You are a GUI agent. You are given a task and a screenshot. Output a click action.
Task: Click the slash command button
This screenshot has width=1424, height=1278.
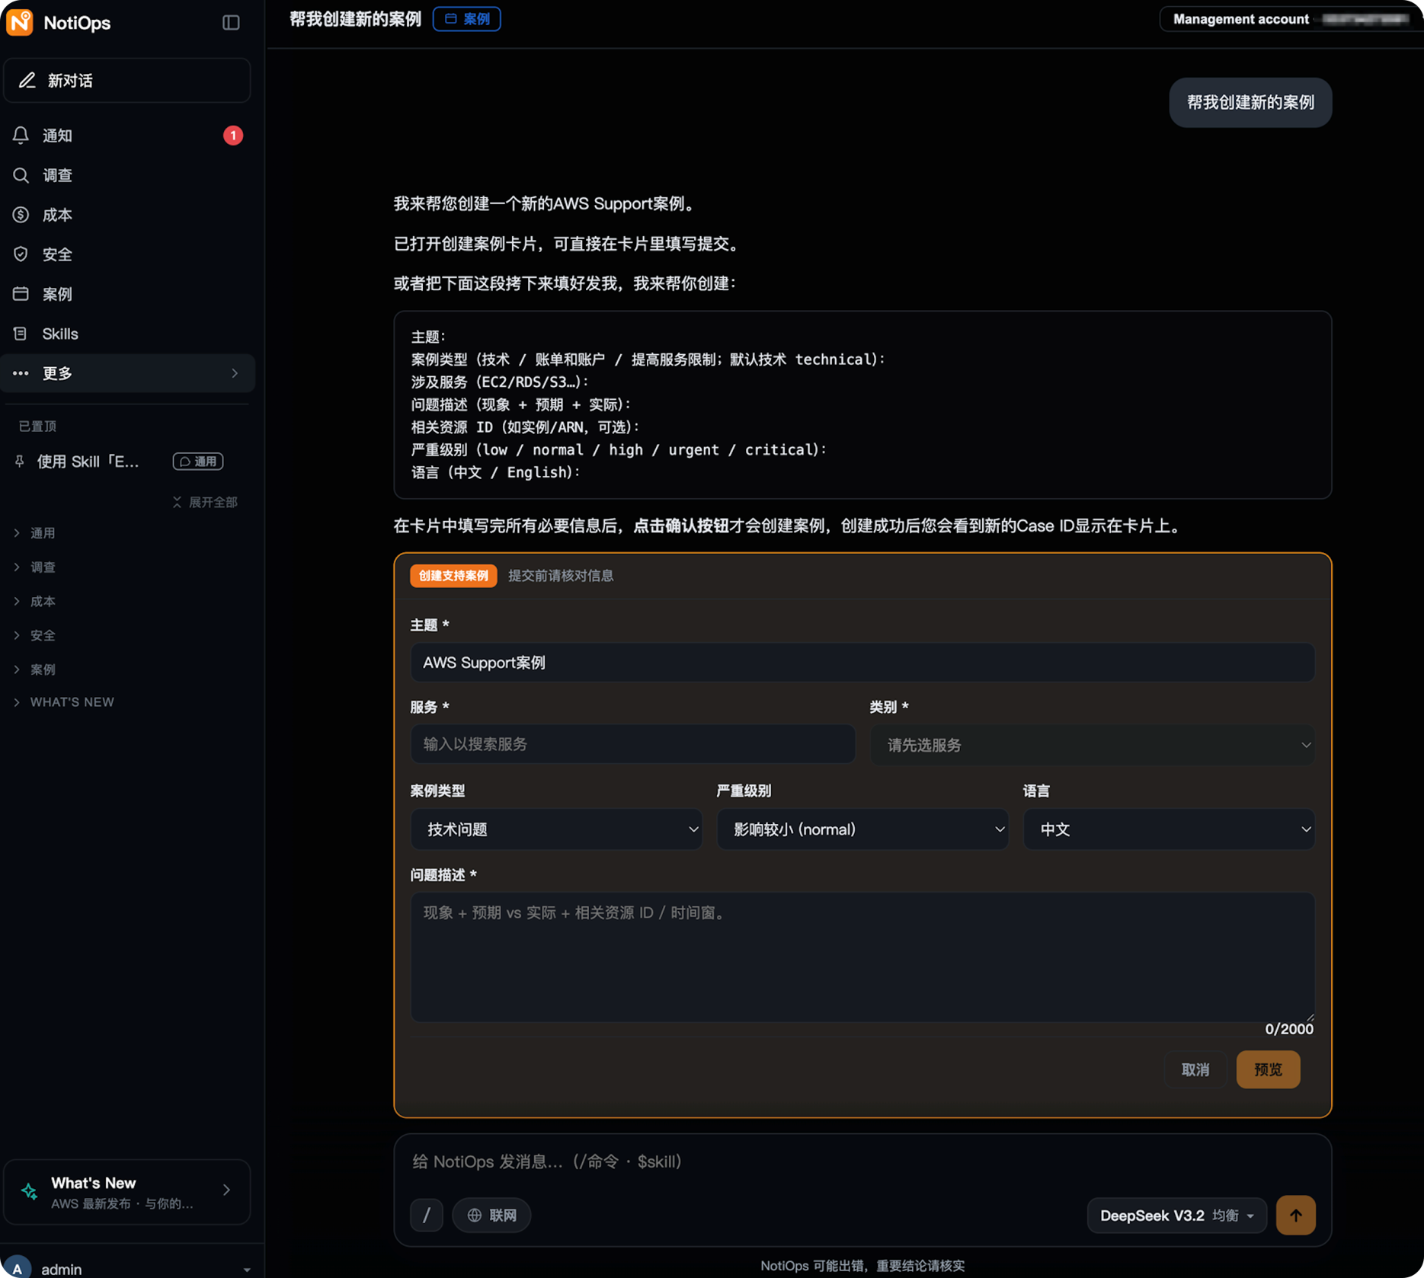427,1215
